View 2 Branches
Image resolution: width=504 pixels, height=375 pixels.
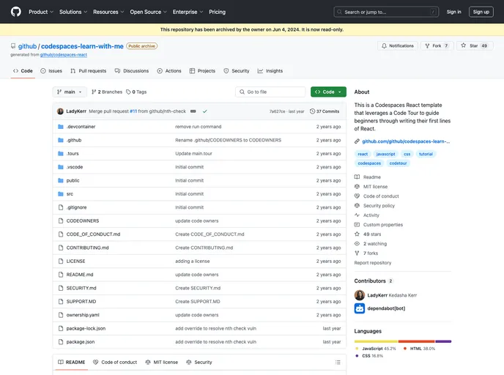pos(107,92)
